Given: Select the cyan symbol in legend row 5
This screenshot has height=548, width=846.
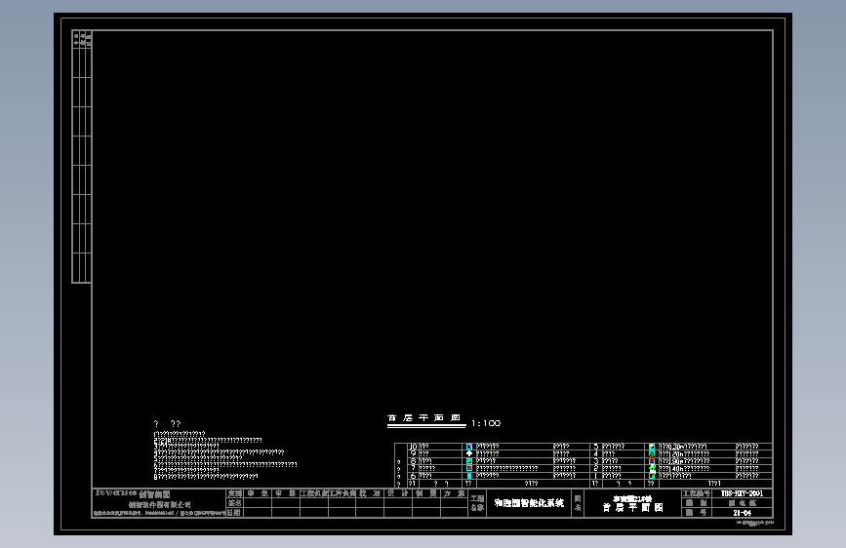Looking at the screenshot, I should [x=652, y=447].
